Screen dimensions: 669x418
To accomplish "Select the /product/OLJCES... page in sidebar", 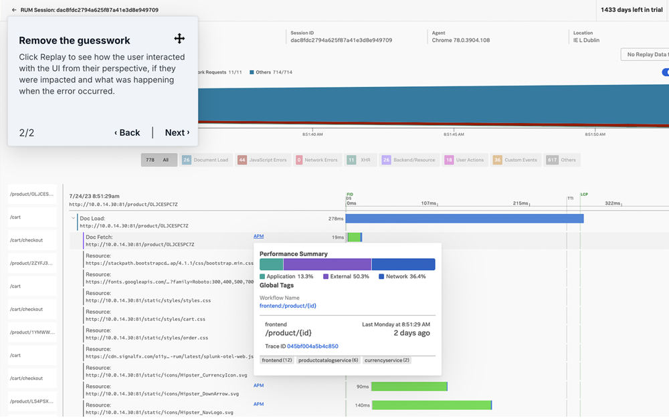I will tap(32, 194).
